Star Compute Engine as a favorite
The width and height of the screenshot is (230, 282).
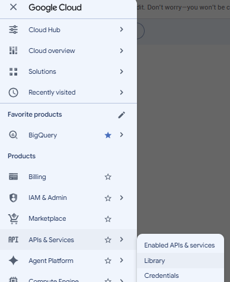pyautogui.click(x=108, y=280)
